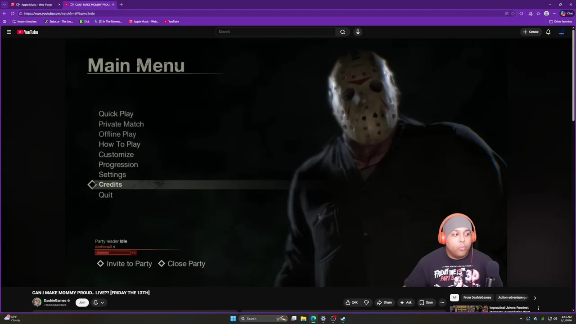Open File Explorer from the taskbar
Image resolution: width=576 pixels, height=324 pixels.
click(303, 319)
